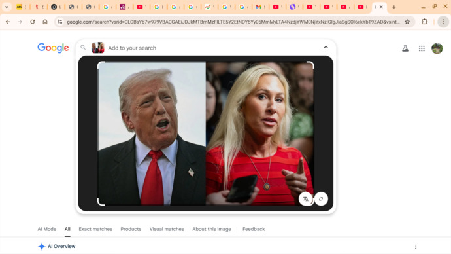Collapse the image preview with chevron

[326, 47]
